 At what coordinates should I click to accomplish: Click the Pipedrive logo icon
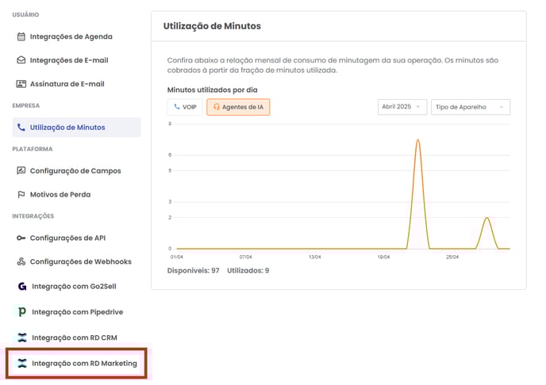21,312
